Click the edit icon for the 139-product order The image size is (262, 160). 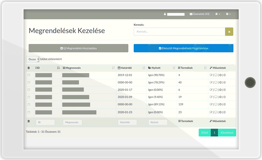coord(211,105)
